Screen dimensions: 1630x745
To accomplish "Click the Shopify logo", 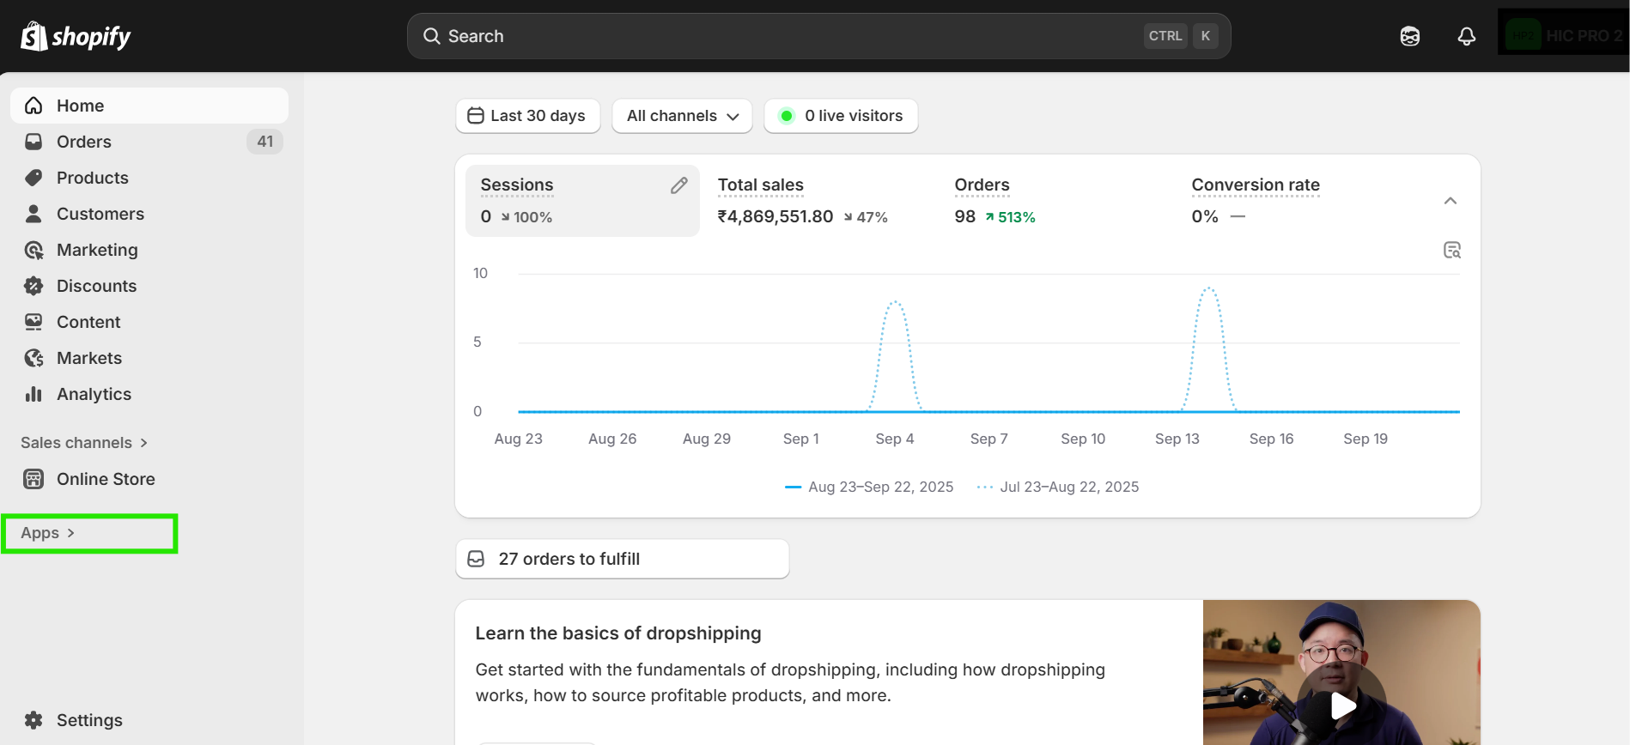I will click(x=76, y=36).
